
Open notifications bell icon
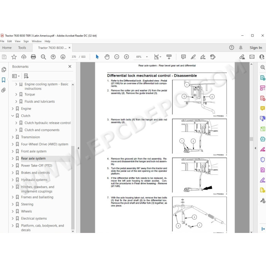click(241, 47)
